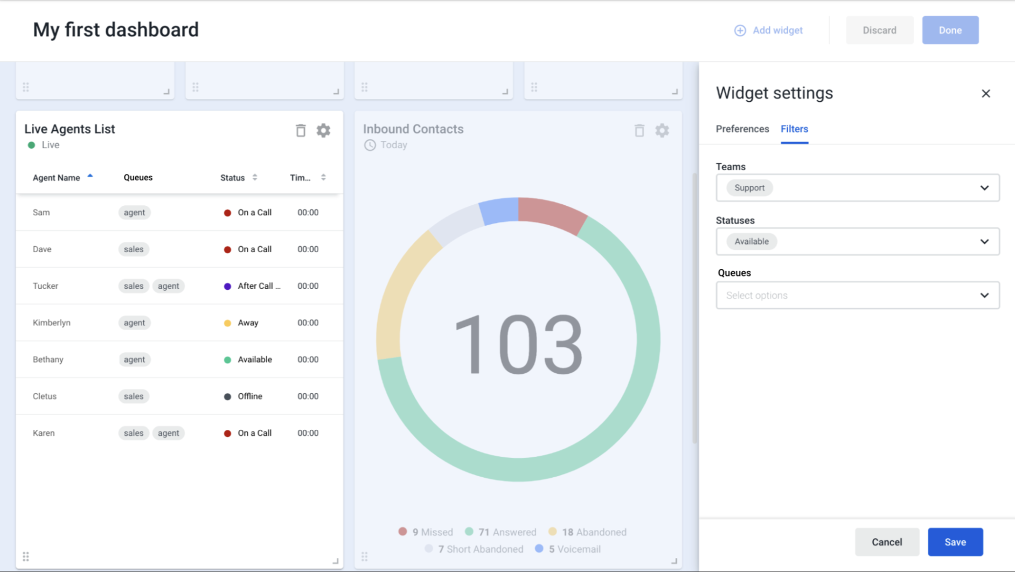Click drag handle of first top widget

coord(26,87)
